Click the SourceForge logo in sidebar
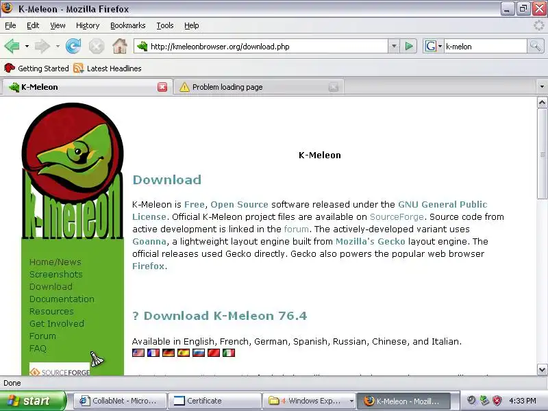 point(60,370)
